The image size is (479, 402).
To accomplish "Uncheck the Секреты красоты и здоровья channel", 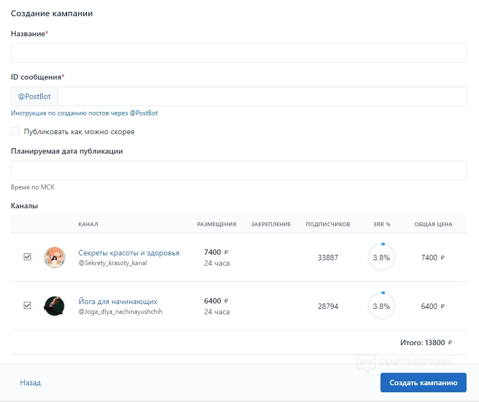I will (28, 257).
